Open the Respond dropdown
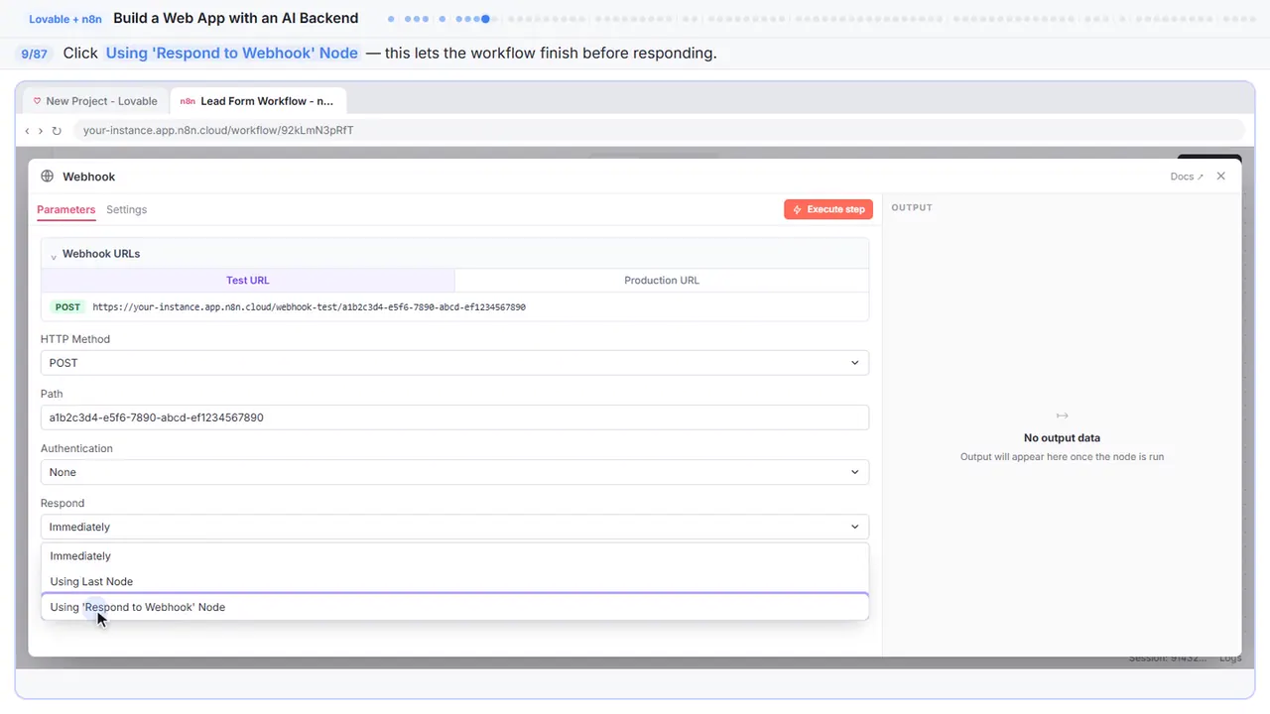This screenshot has width=1270, height=714. coord(454,527)
